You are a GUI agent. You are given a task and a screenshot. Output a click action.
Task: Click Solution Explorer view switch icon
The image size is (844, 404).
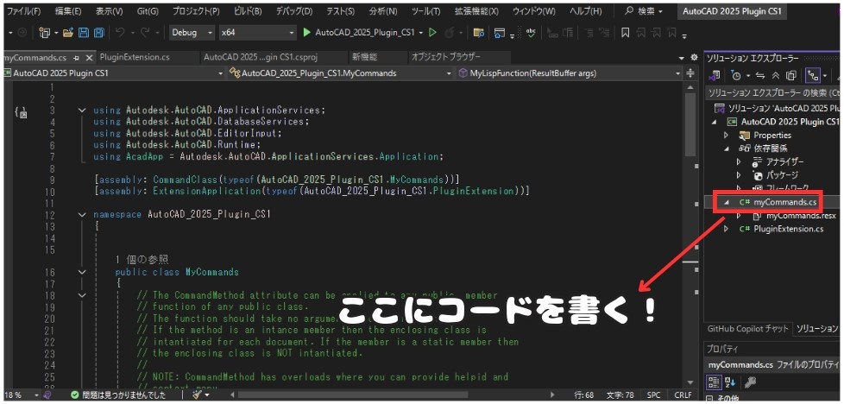[x=716, y=75]
